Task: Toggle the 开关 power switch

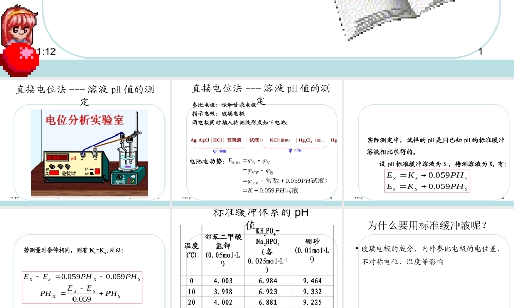Action: (53, 171)
